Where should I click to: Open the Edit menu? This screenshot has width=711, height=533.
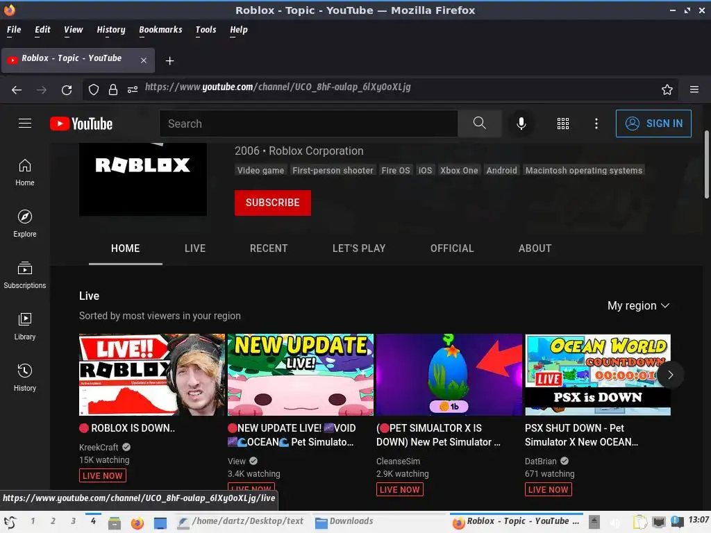coord(42,30)
